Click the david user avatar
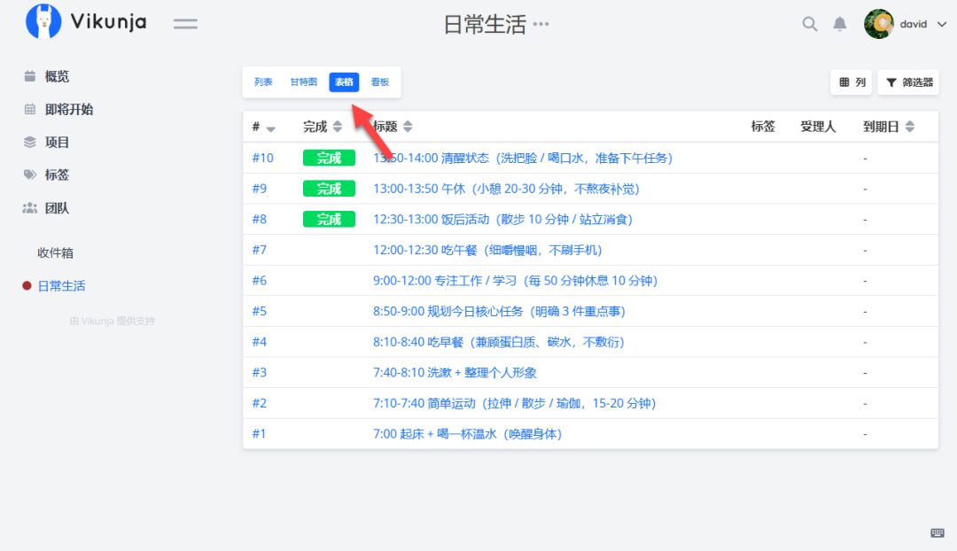Viewport: 957px width, 551px height. [878, 24]
